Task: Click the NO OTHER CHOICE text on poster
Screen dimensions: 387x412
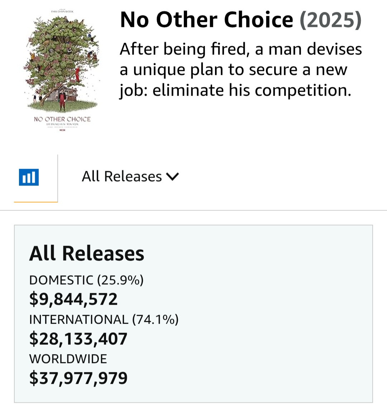Action: [x=62, y=119]
